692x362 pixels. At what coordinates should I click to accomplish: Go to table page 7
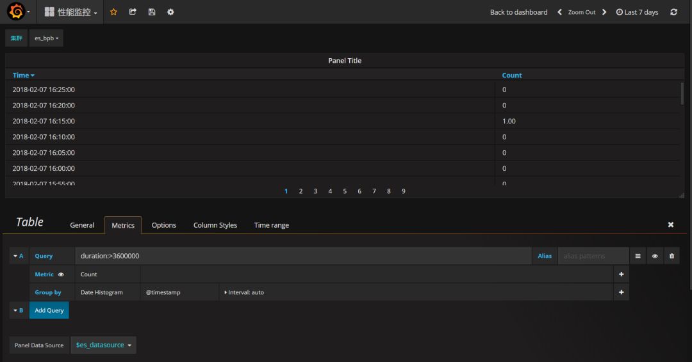374,191
